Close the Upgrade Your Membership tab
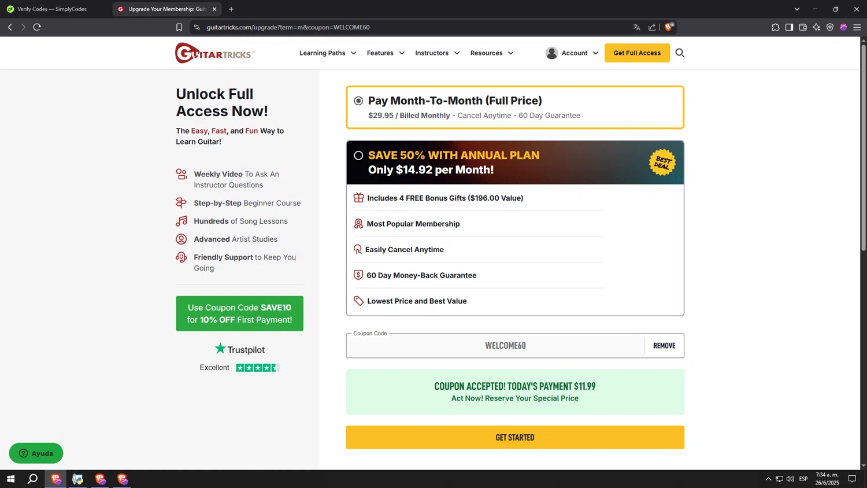 coord(214,9)
